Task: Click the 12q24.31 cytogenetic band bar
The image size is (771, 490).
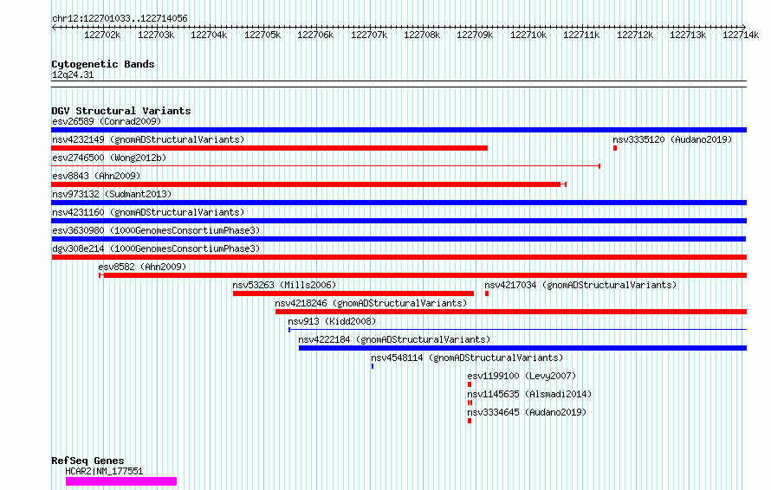Action: pos(398,84)
